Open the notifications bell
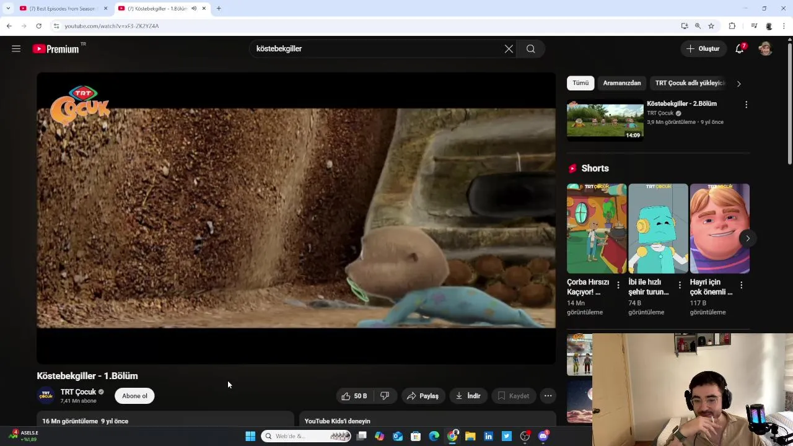 [740, 48]
